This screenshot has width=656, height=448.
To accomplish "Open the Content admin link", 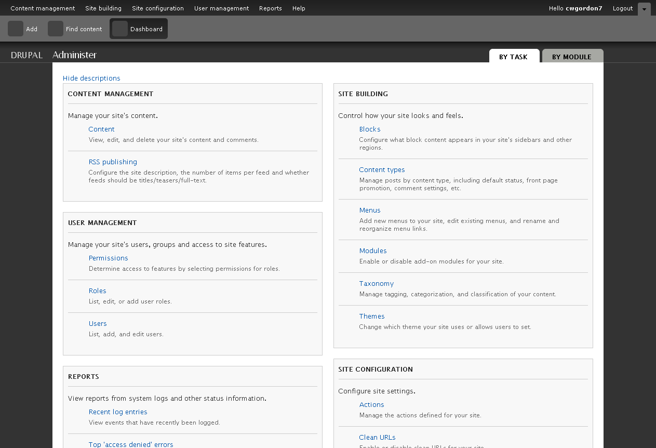I will 101,129.
